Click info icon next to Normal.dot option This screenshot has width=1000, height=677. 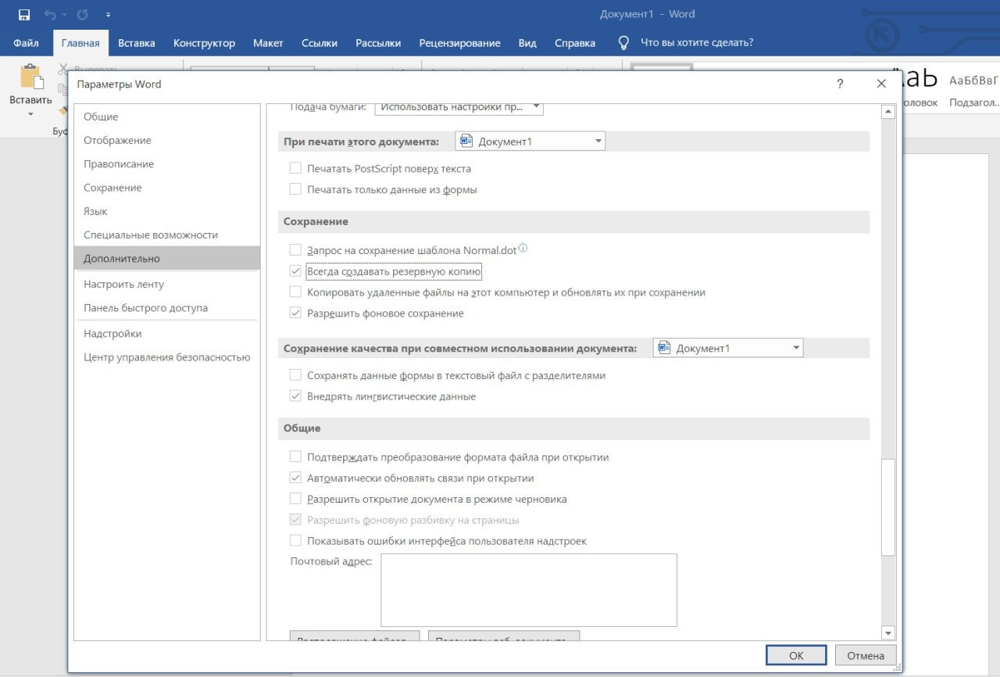tap(523, 249)
